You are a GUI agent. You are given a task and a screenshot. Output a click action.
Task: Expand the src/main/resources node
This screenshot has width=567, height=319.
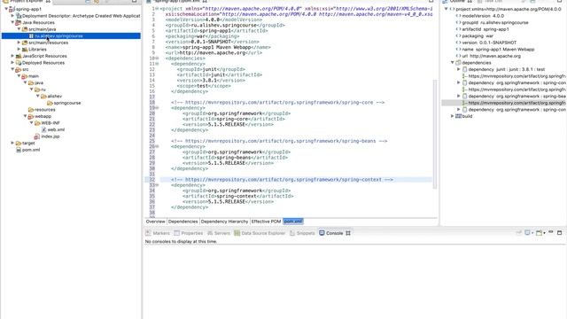pos(19,43)
